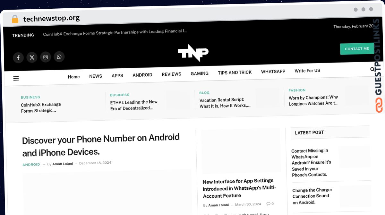Screen dimensions: 385x215
Task: Click the TNP site logo
Action: tap(193, 53)
